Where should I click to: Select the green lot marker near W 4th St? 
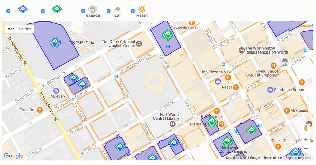(251, 130)
